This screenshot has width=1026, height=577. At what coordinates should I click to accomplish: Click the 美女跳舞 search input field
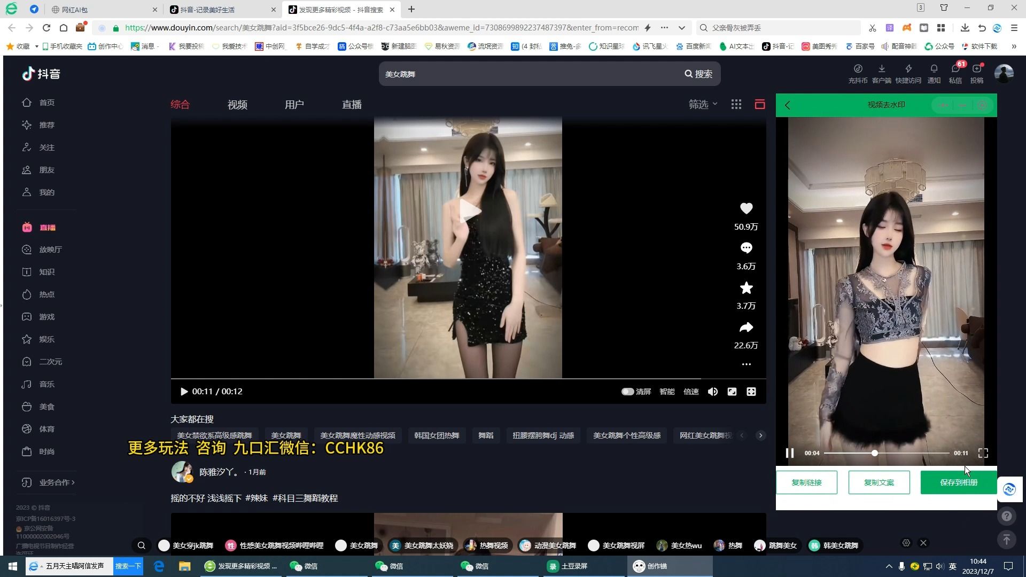(529, 74)
